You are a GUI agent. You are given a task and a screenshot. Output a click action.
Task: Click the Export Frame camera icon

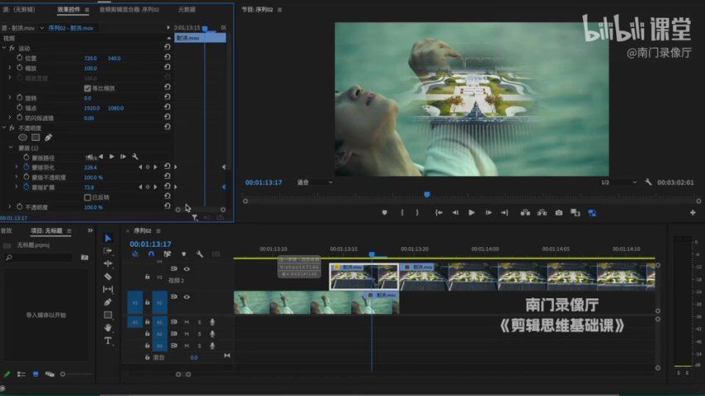558,213
